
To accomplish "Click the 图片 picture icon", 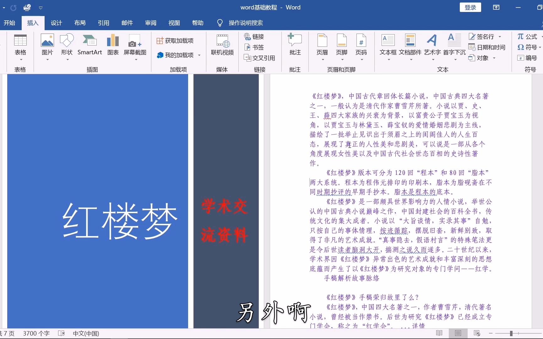I will click(x=47, y=47).
